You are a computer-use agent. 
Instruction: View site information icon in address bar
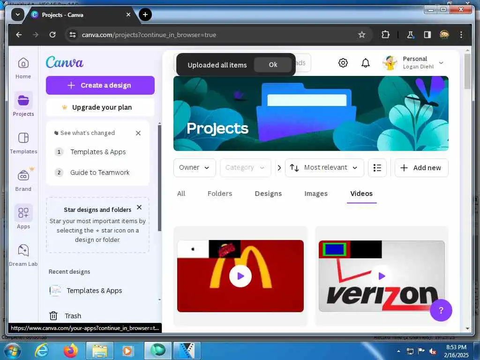(73, 35)
